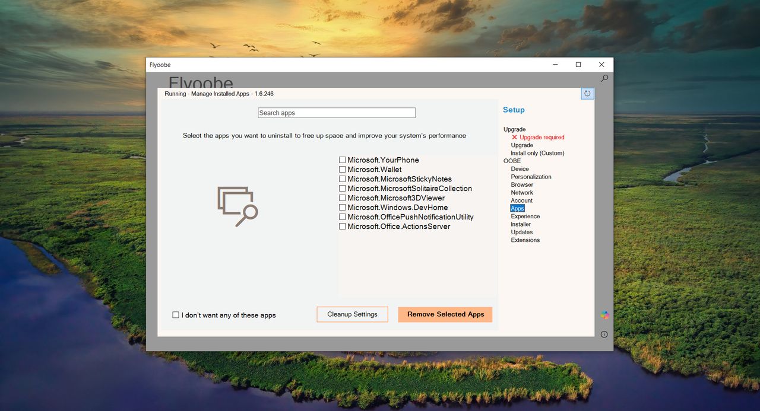The width and height of the screenshot is (760, 411).
Task: Tick the Microsoft.Office.ActionsServer checkbox
Action: (x=342, y=227)
